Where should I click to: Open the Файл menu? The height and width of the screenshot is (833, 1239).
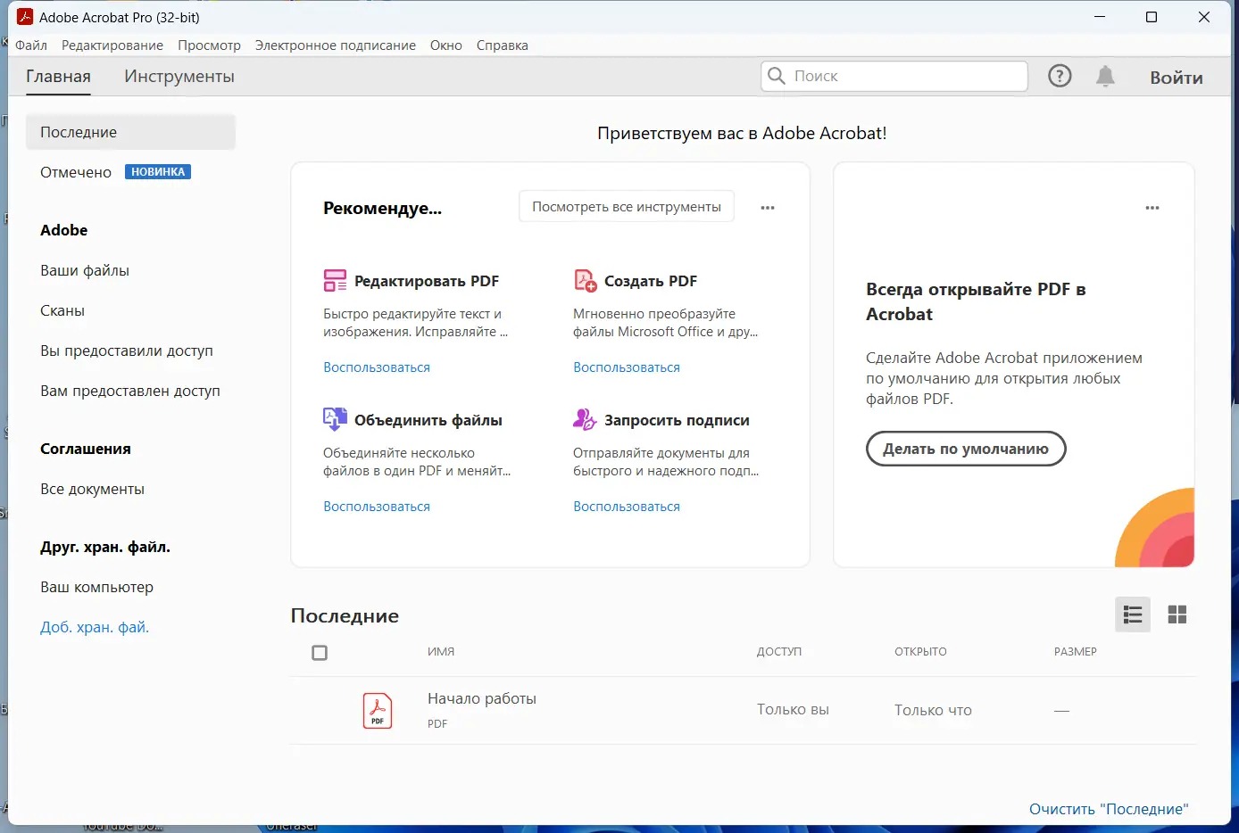click(x=31, y=45)
